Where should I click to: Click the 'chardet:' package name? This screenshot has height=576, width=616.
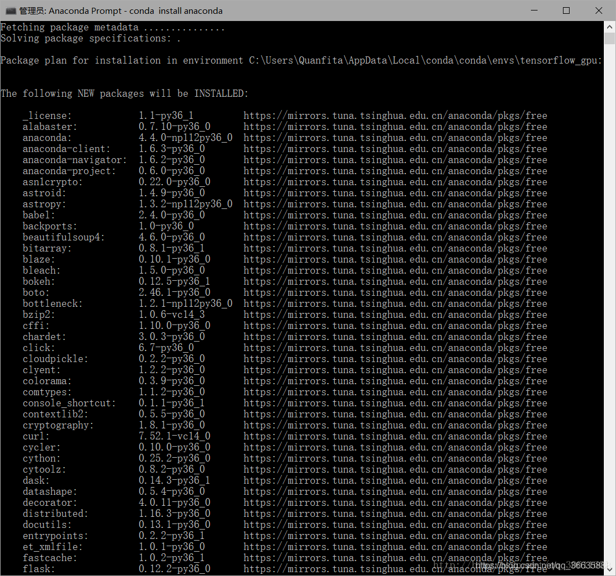click(x=44, y=337)
